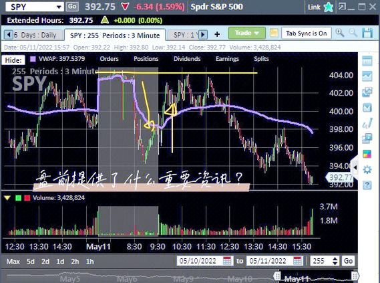
Task: Click the right handle of range navigator
Action: (355, 276)
